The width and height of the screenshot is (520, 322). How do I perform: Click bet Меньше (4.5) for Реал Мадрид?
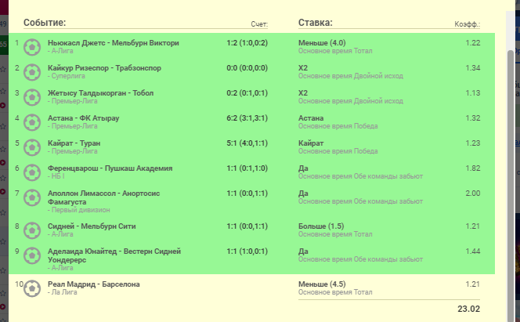tap(322, 284)
